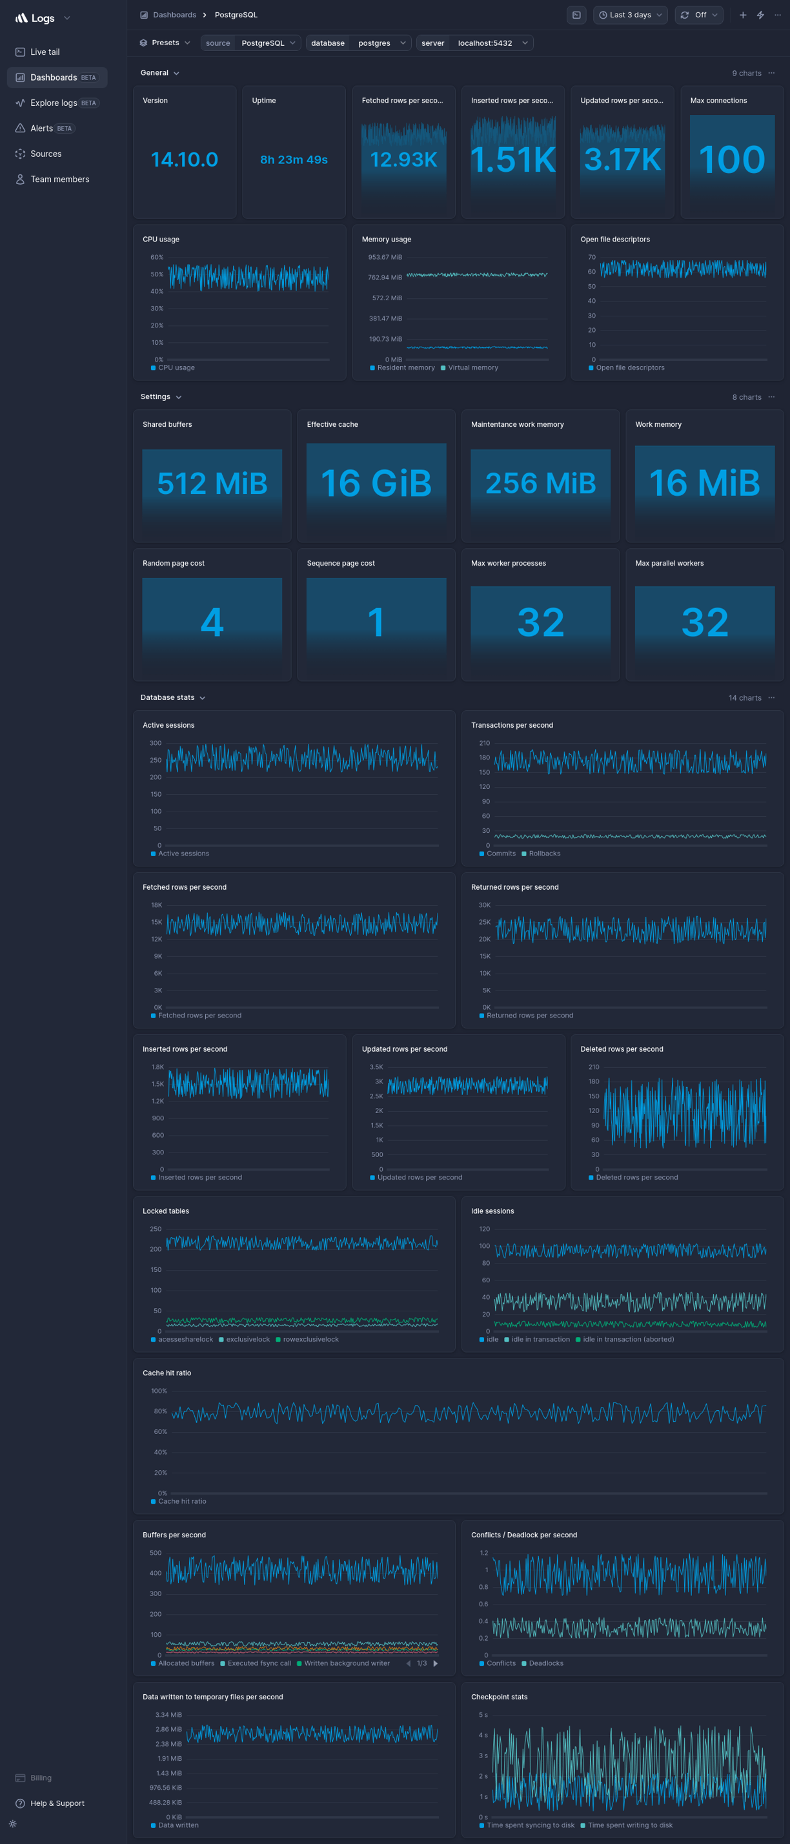Click the console panel icon in top bar
The width and height of the screenshot is (790, 1844).
coord(576,15)
